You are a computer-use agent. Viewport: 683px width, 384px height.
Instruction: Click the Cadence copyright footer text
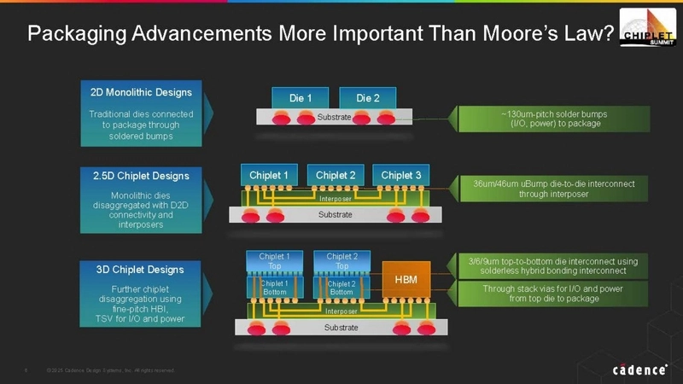tap(111, 369)
